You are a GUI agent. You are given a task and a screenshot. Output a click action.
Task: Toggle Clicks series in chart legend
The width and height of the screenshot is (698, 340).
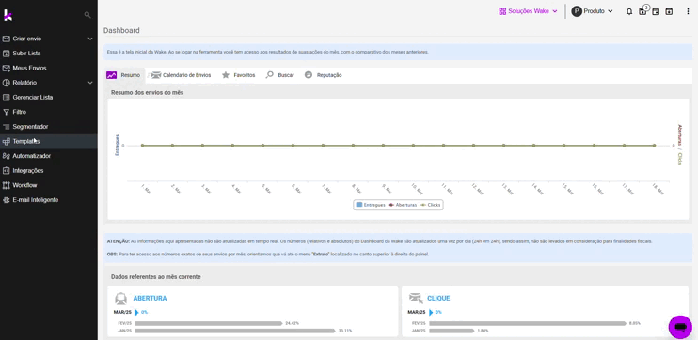[x=431, y=205]
